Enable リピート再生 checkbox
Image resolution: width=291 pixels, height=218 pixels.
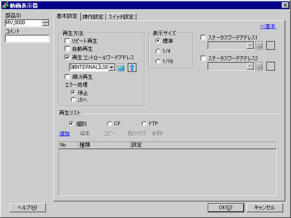click(x=67, y=41)
